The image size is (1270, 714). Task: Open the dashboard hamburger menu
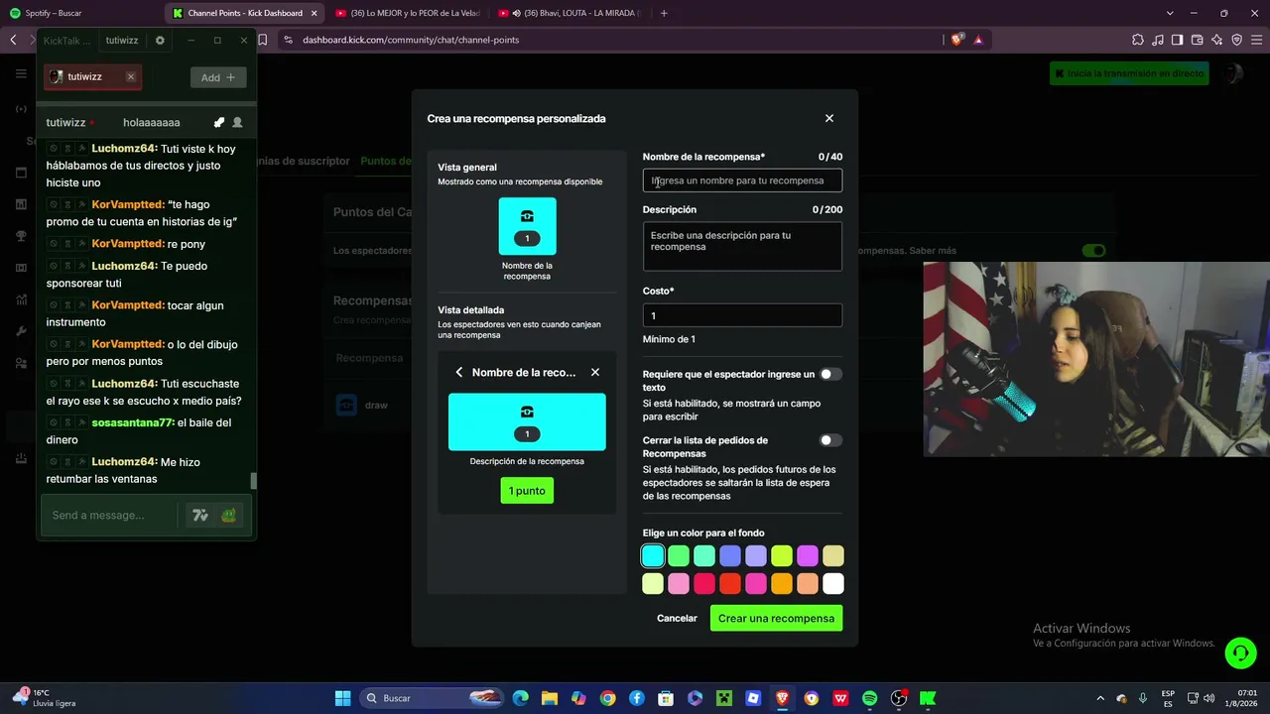[x=21, y=73]
